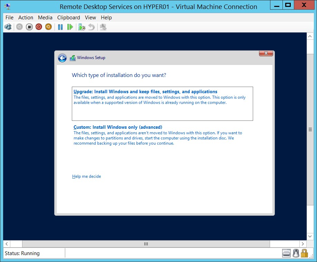Screen dimensions: 317x262
Task: Open the Help me decide link
Action: pos(87,176)
